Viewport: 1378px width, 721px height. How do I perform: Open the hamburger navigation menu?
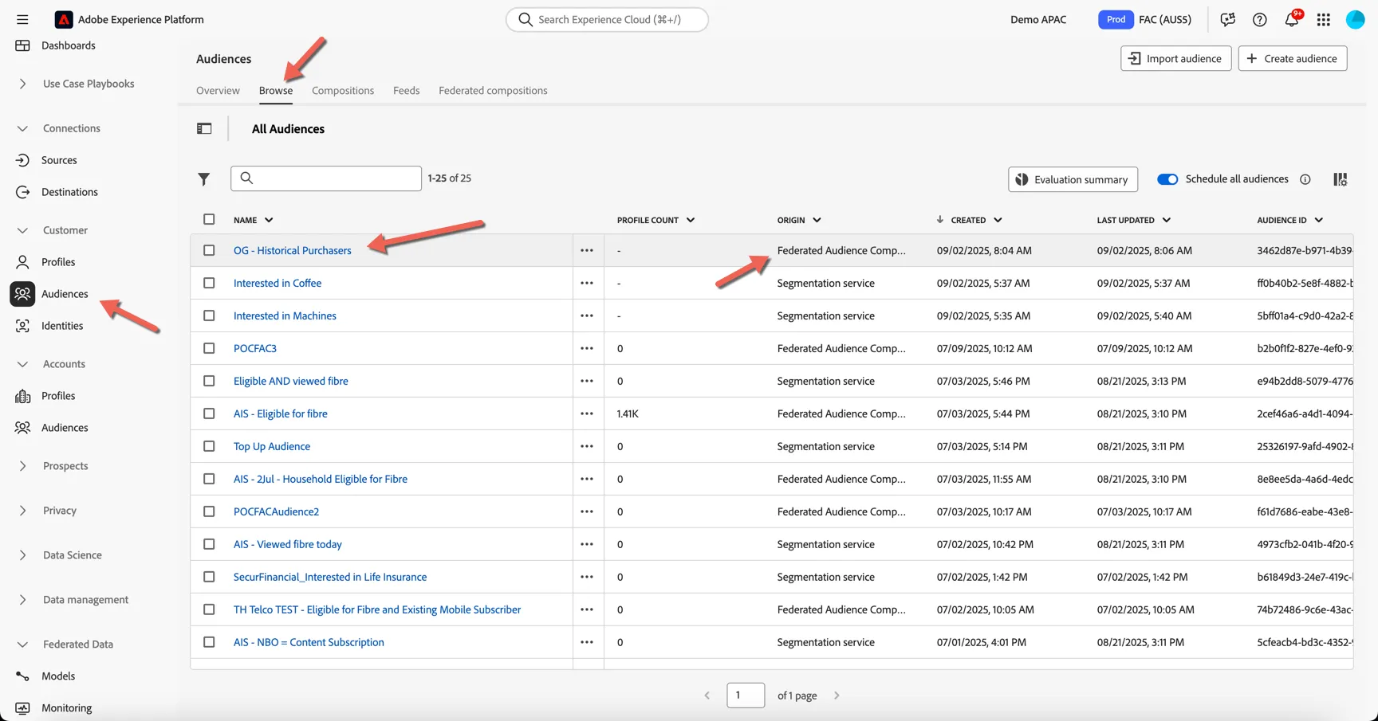(22, 19)
